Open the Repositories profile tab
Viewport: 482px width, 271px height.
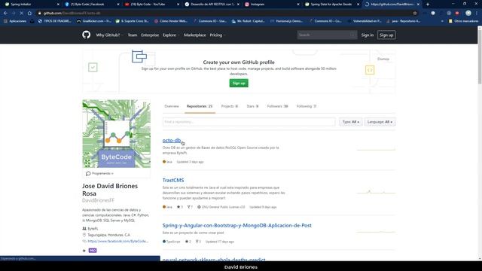[x=200, y=106]
